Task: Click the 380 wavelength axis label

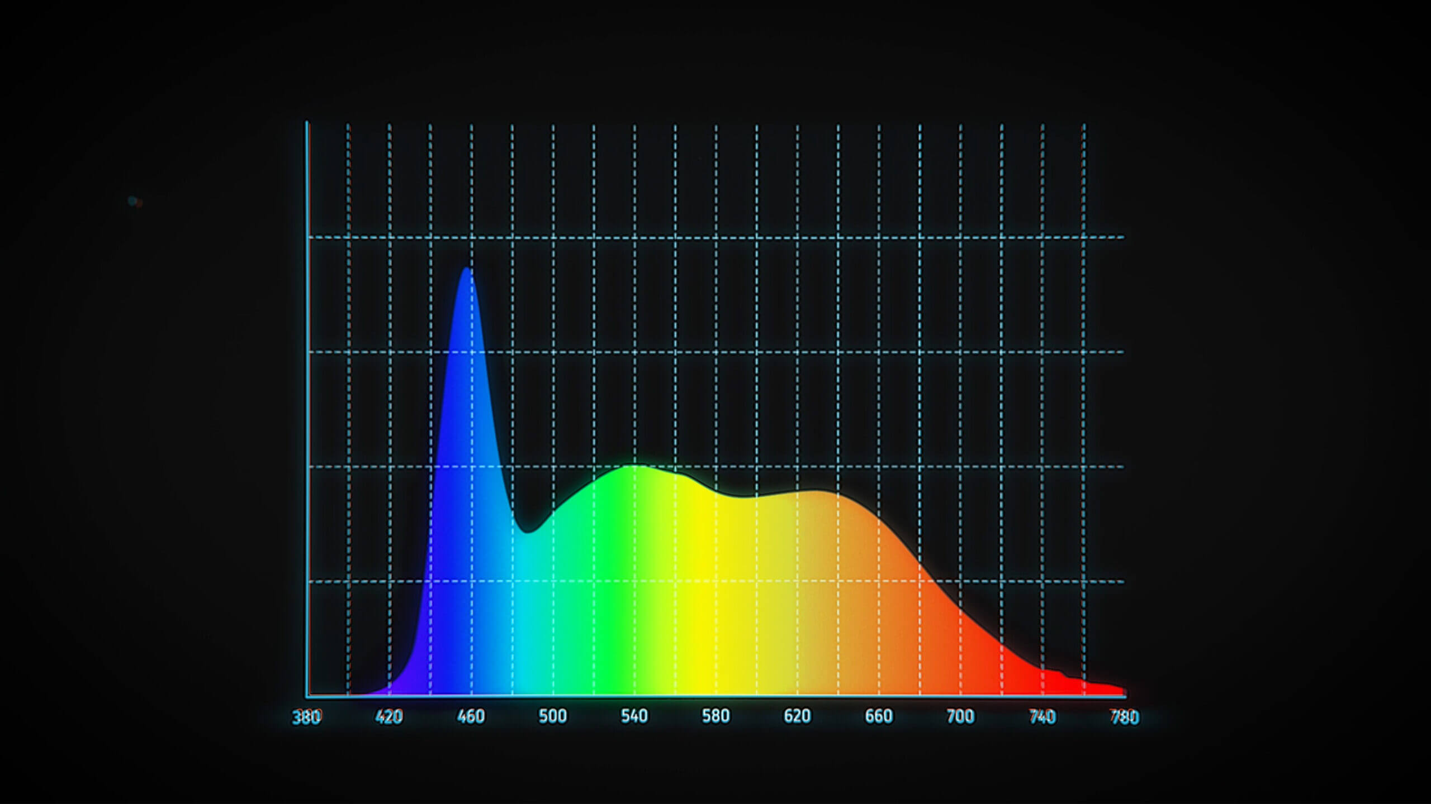Action: [x=307, y=716]
